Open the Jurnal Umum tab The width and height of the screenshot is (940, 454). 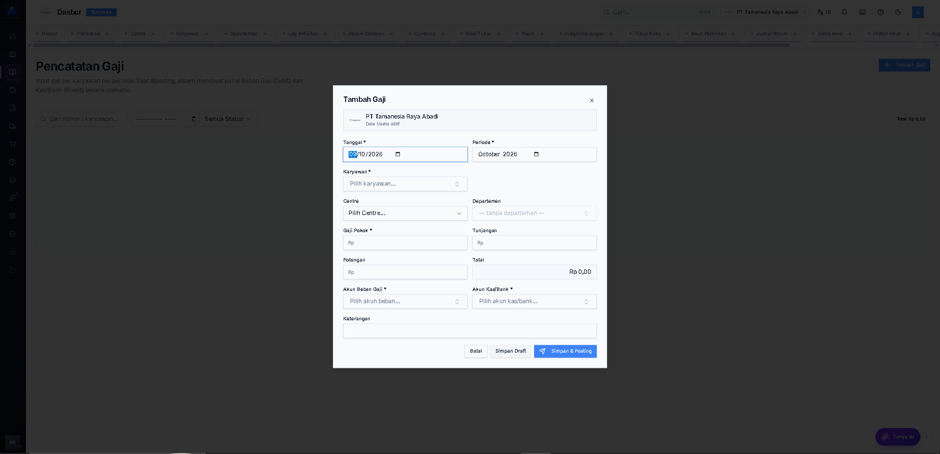coord(772,34)
